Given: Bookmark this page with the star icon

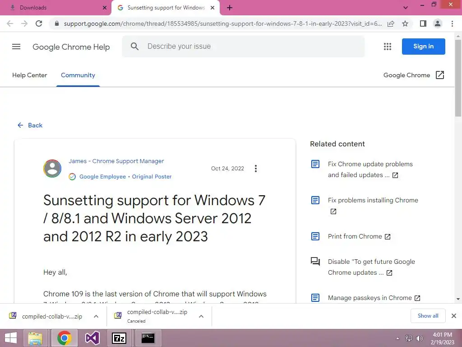Looking at the screenshot, I should tap(405, 23).
